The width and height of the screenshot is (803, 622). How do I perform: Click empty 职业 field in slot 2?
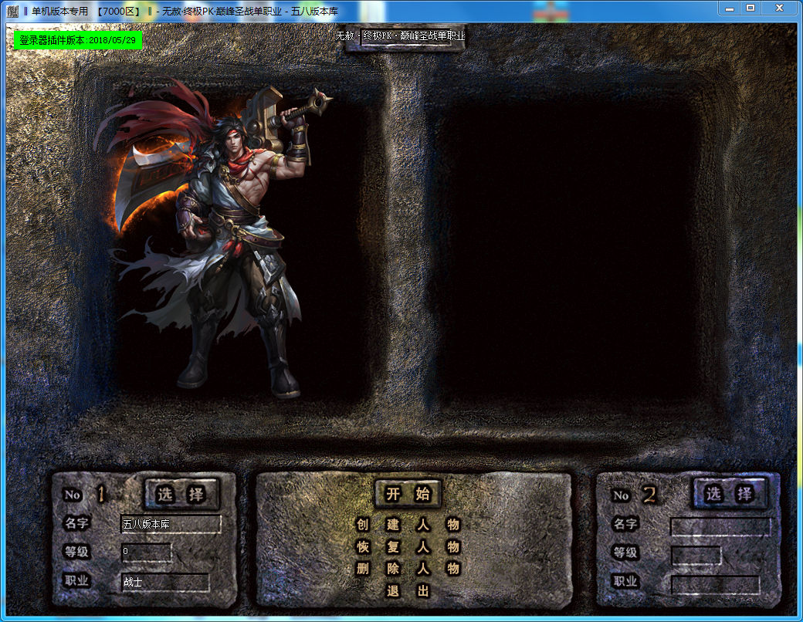click(715, 585)
